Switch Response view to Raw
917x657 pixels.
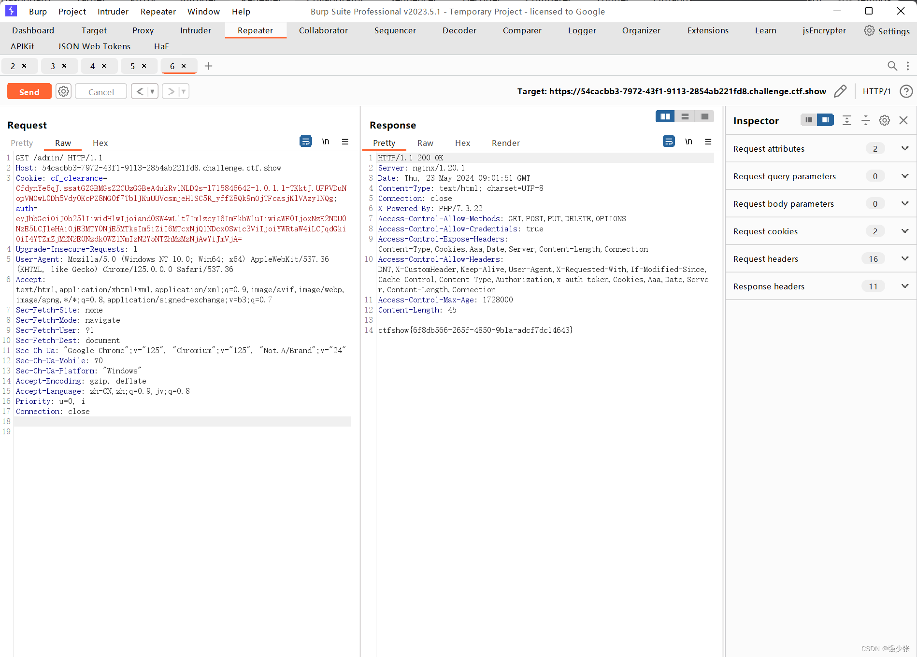(425, 143)
